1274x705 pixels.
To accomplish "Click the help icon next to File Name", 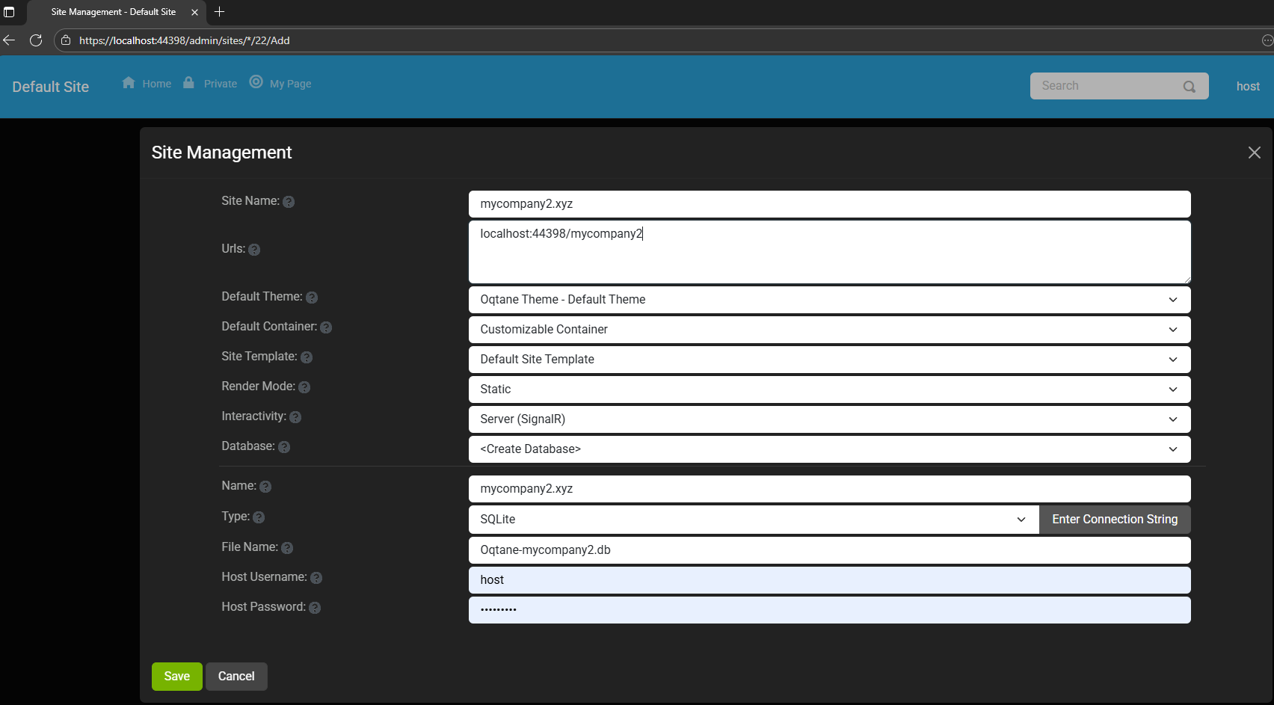I will (287, 548).
